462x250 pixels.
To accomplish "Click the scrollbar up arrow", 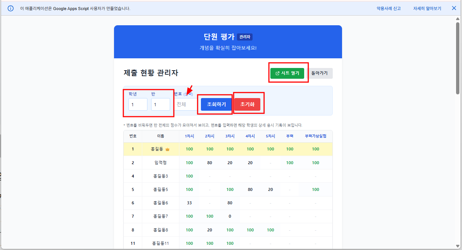I will click(458, 19).
